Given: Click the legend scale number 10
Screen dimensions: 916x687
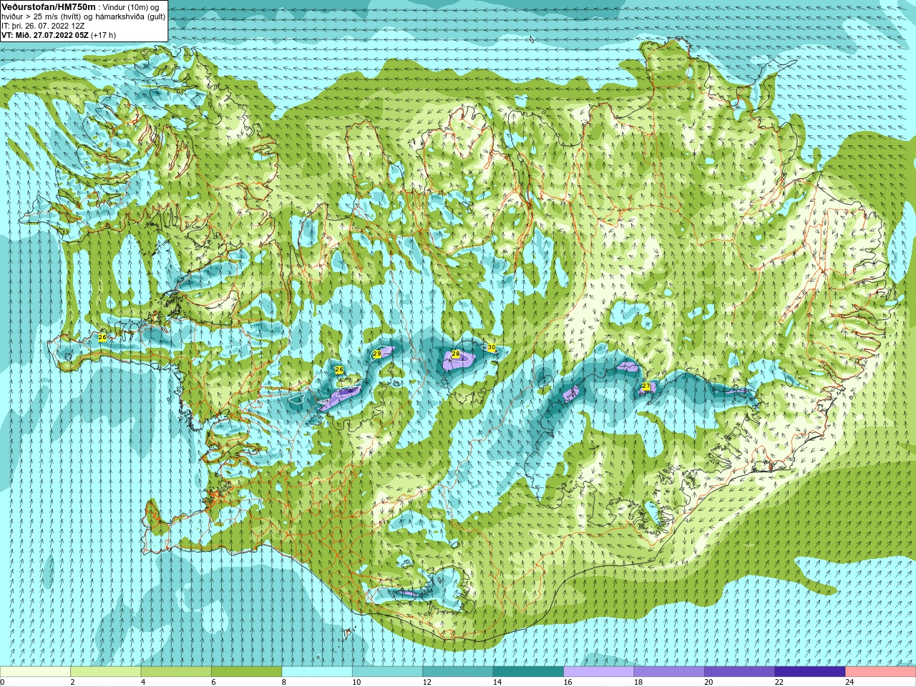Looking at the screenshot, I should point(356,682).
